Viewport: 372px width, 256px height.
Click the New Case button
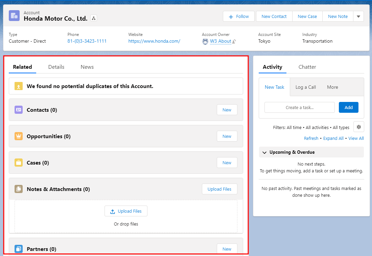(307, 16)
